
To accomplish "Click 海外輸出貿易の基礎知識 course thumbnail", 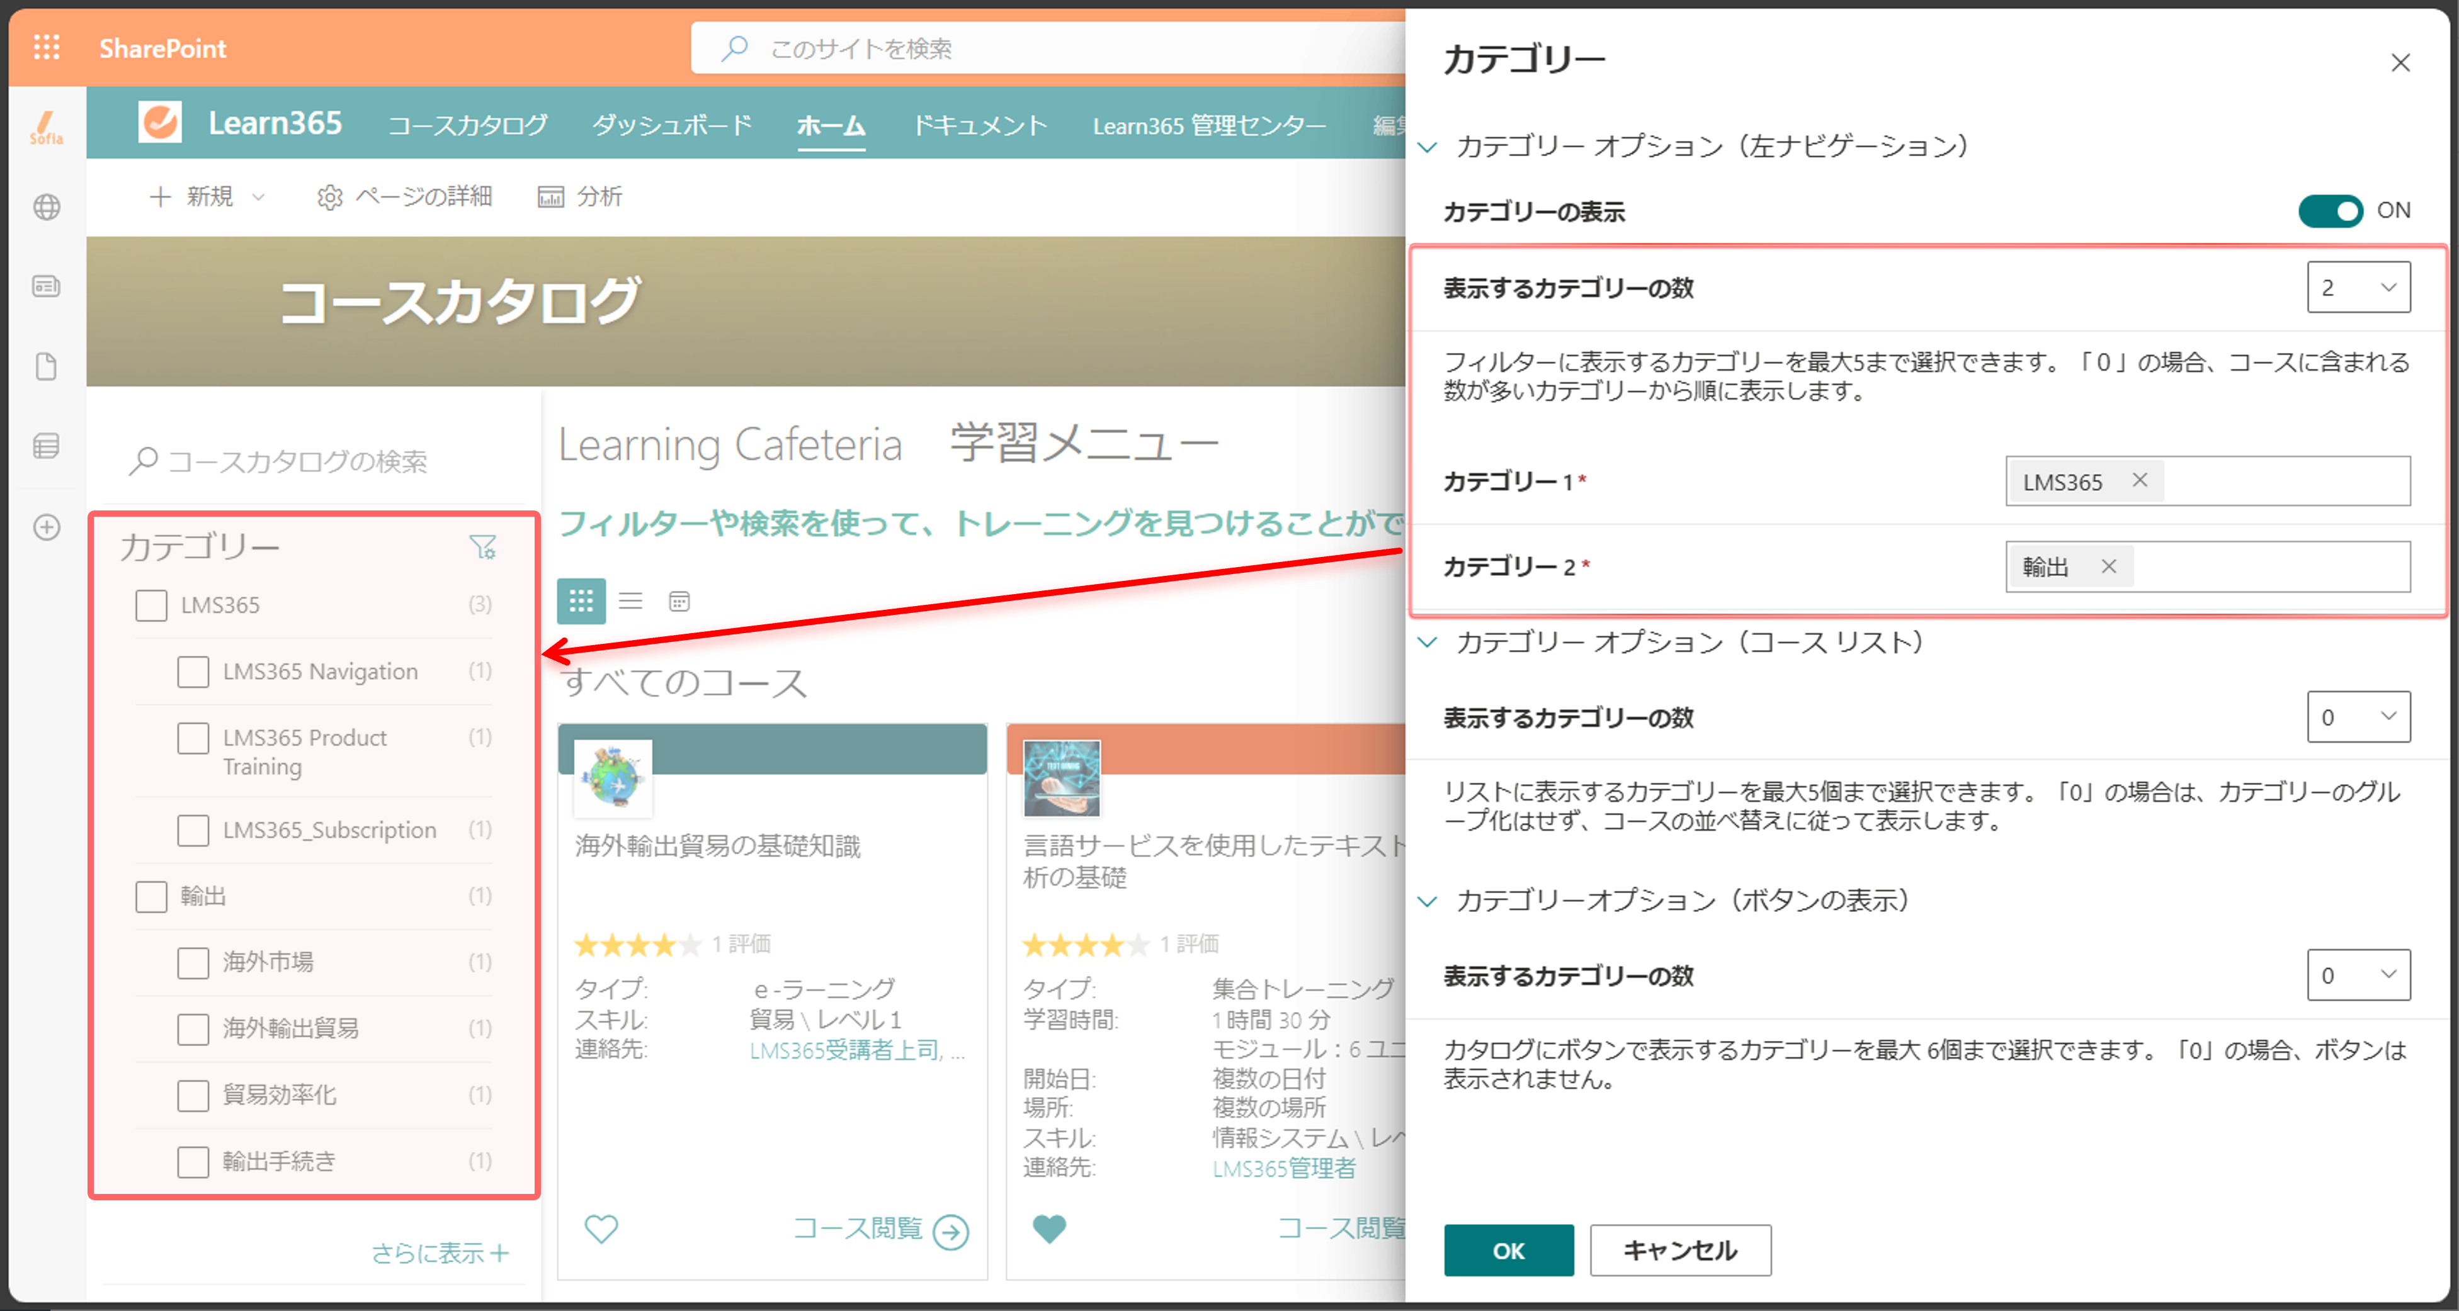I will [x=614, y=778].
